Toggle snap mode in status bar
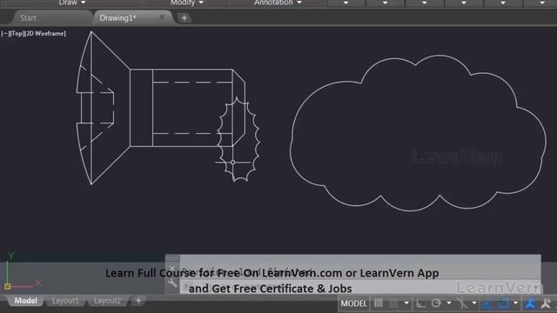The image size is (557, 313). (393, 303)
